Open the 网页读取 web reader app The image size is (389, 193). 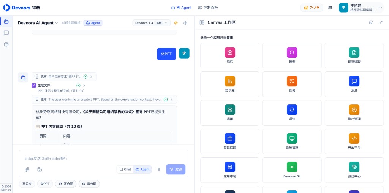coord(354,55)
